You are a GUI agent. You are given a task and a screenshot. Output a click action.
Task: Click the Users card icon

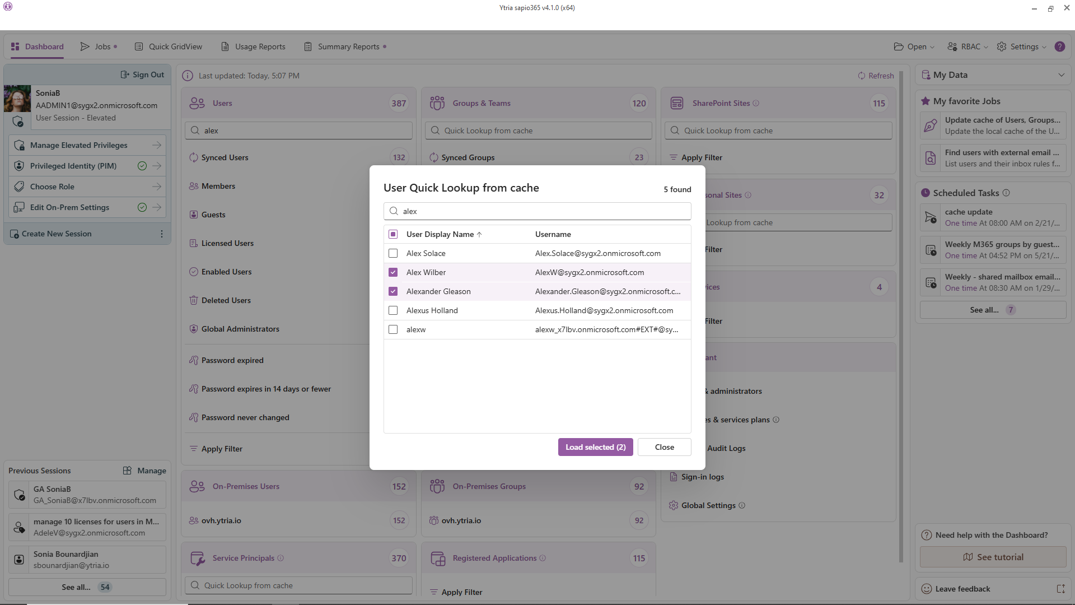pos(197,103)
